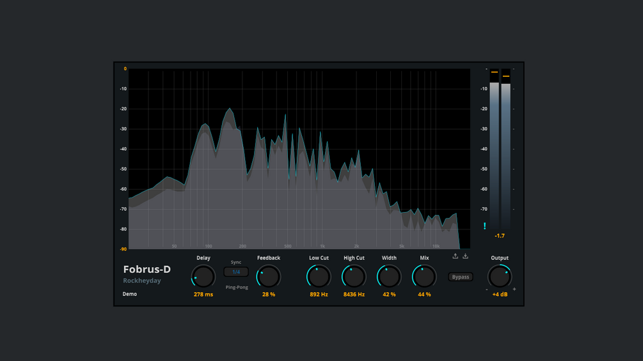Image resolution: width=643 pixels, height=361 pixels.
Task: Click the 278 ms delay value
Action: tap(203, 295)
